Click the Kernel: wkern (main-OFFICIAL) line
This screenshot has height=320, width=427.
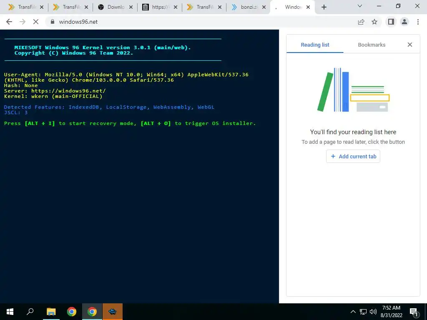pyautogui.click(x=53, y=96)
